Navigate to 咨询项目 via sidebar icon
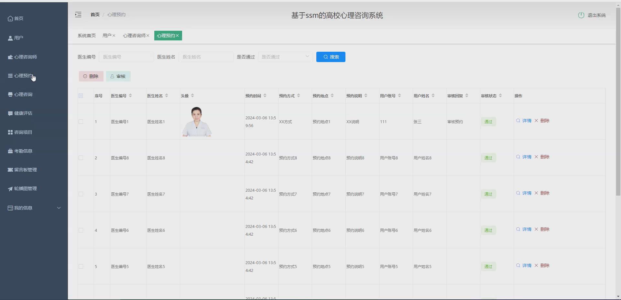Image resolution: width=621 pixels, height=300 pixels. pyautogui.click(x=22, y=132)
